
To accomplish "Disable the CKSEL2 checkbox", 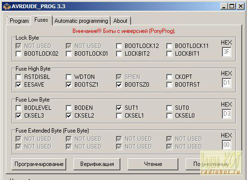I will click(x=69, y=116).
